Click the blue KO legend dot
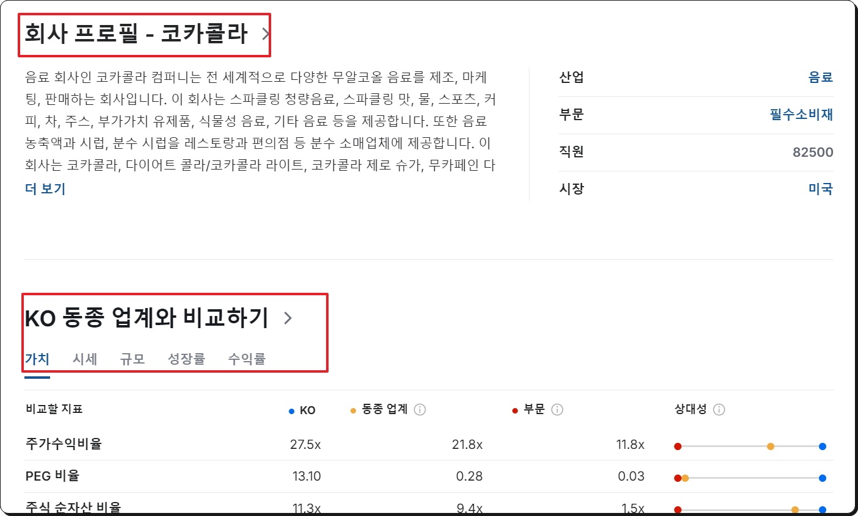 click(292, 411)
